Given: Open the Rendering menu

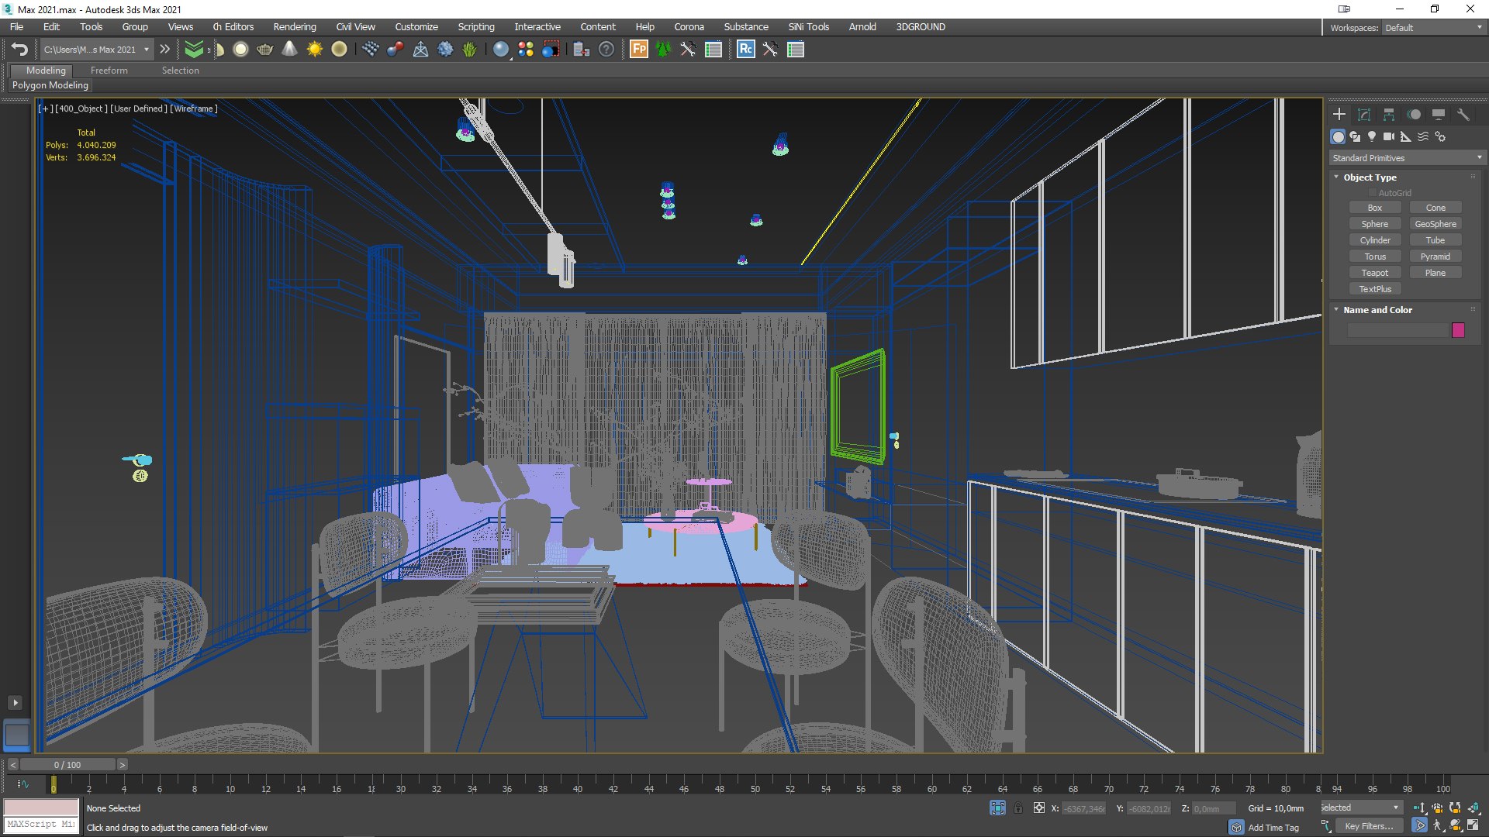Looking at the screenshot, I should (294, 27).
